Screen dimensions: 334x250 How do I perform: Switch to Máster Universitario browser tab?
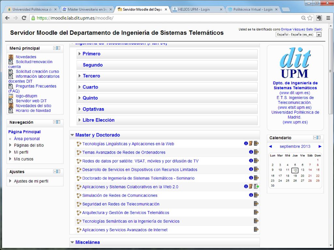[87, 9]
